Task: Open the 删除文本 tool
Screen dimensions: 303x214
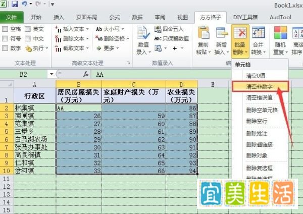Action: point(72,39)
